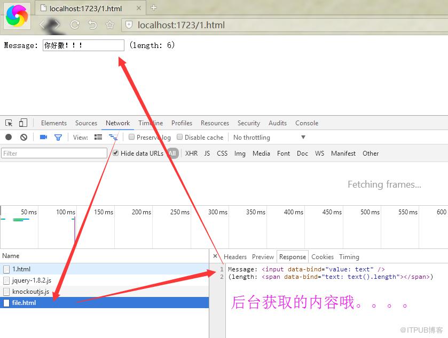Click the browser address bar URL

[x=181, y=25]
